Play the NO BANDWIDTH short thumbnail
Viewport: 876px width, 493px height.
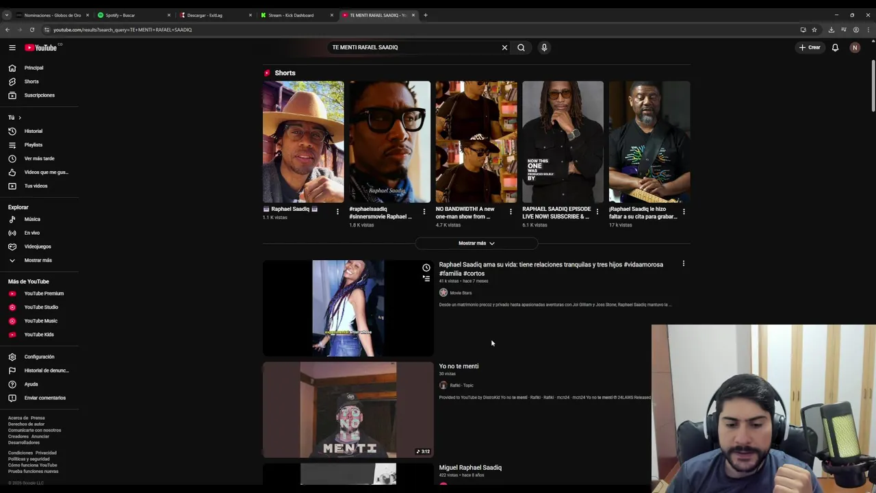(x=476, y=142)
